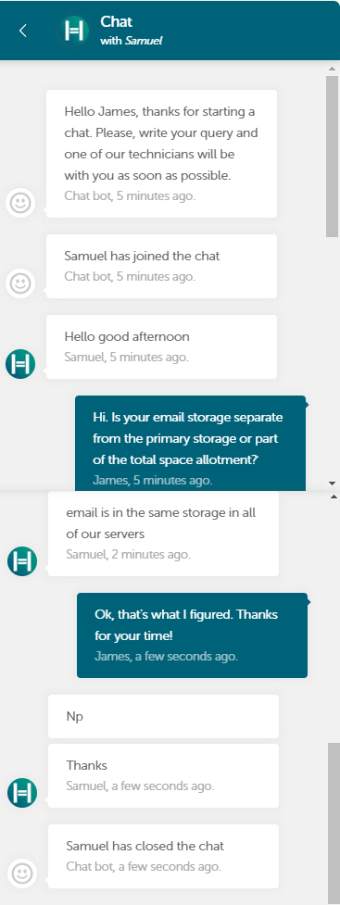This screenshot has width=340, height=905.
Task: Click the 'Np' message bubble
Action: pyautogui.click(x=163, y=716)
